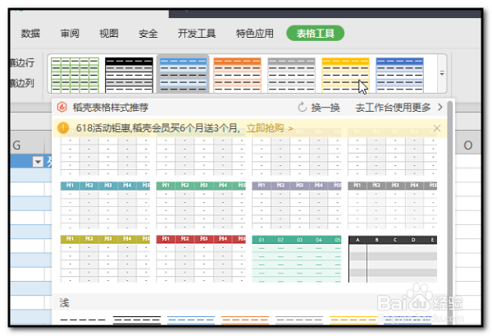Switch to the 安全 tab
Screen dimensions: 492x336
coord(148,34)
